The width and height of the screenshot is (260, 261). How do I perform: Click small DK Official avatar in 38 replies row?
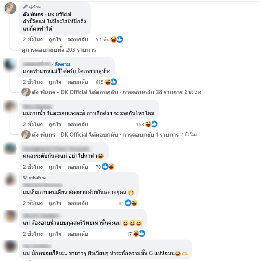pos(26,92)
